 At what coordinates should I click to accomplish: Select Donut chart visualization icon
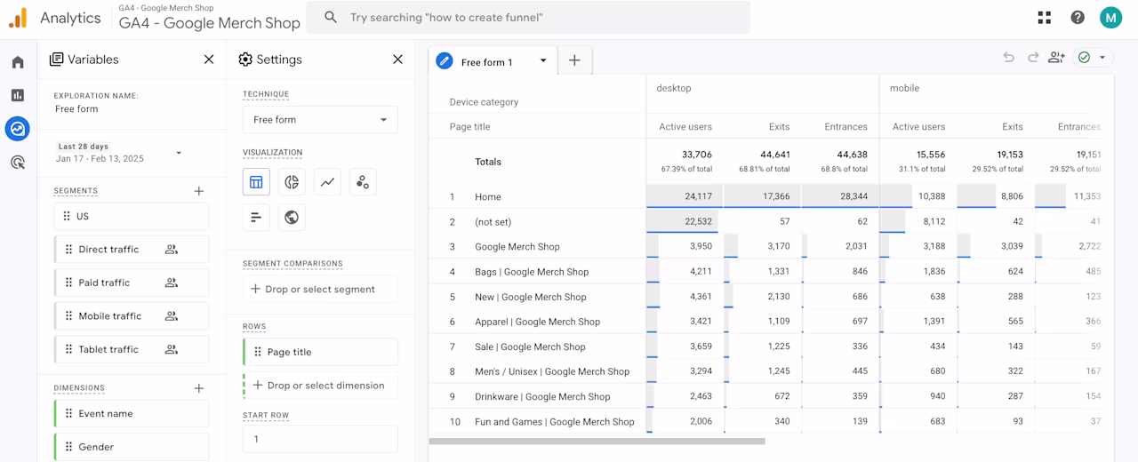[x=292, y=182]
